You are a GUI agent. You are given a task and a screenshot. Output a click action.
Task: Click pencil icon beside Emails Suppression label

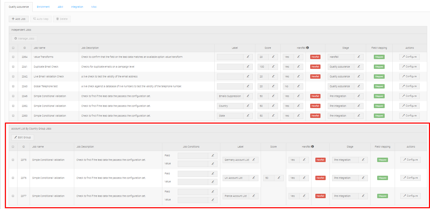(248, 96)
